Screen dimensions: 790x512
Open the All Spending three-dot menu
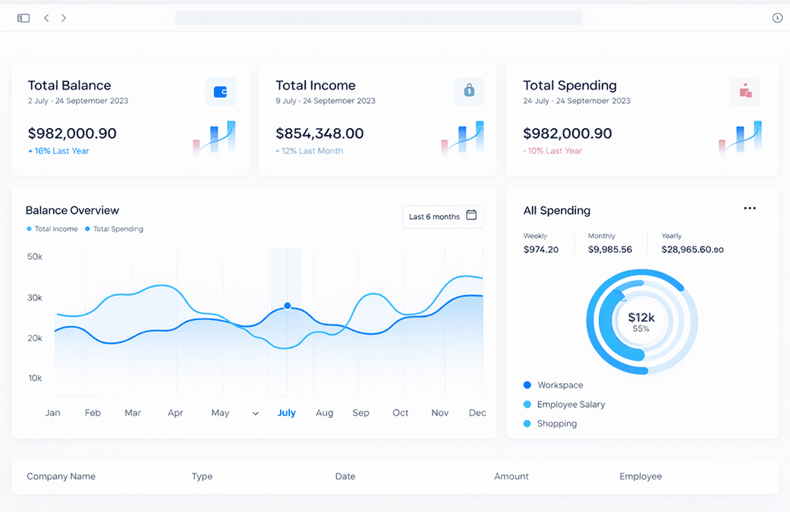click(x=750, y=209)
